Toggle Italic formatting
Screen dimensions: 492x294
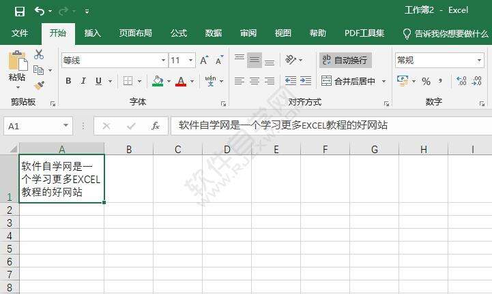pos(83,81)
